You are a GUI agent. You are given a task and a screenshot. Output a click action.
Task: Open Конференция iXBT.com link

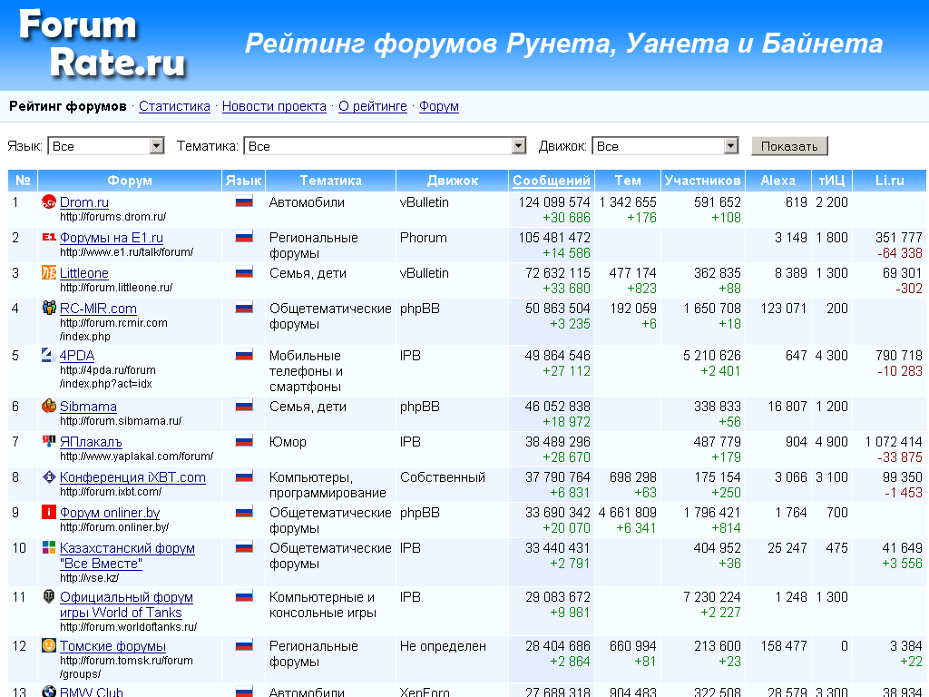pos(132,477)
